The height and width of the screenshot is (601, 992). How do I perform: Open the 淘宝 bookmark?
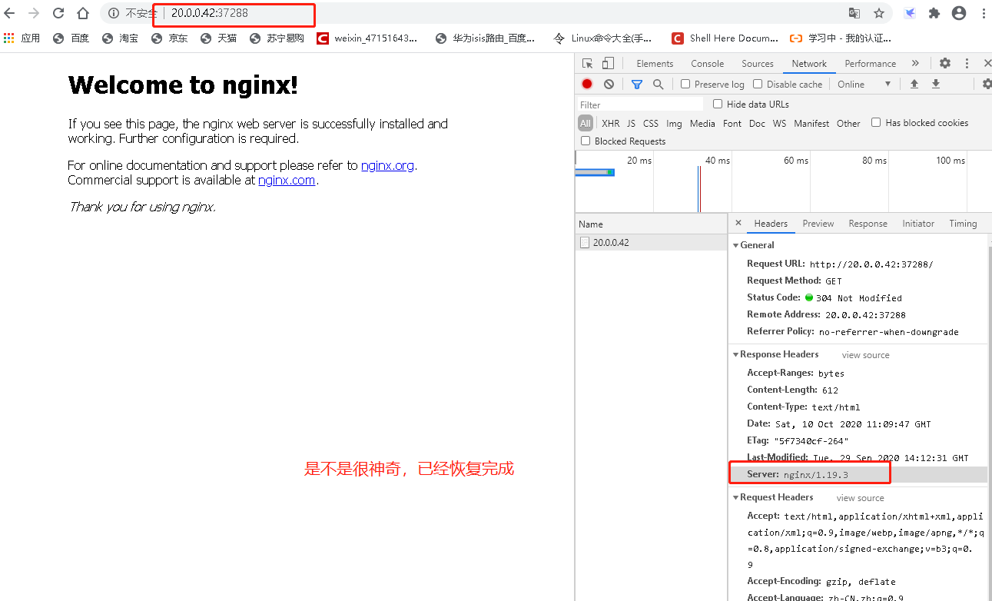tap(120, 38)
